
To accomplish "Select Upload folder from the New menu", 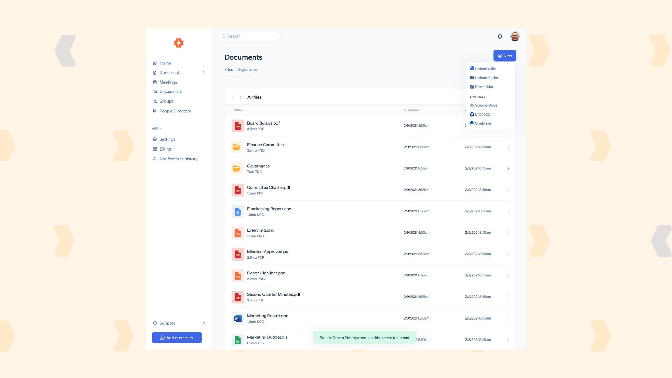I will pyautogui.click(x=486, y=77).
